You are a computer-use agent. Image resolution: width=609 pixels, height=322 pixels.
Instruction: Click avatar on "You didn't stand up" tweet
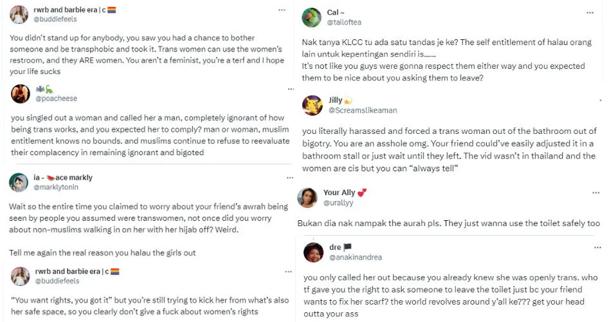[x=20, y=15]
